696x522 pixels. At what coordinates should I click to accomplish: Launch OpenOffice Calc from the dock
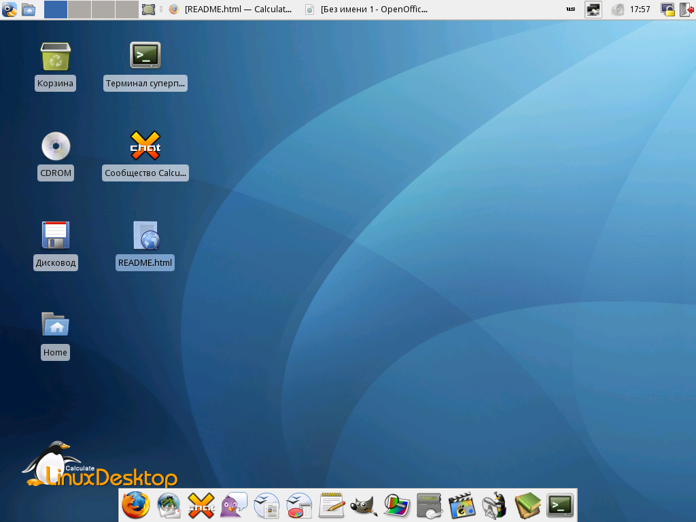298,505
